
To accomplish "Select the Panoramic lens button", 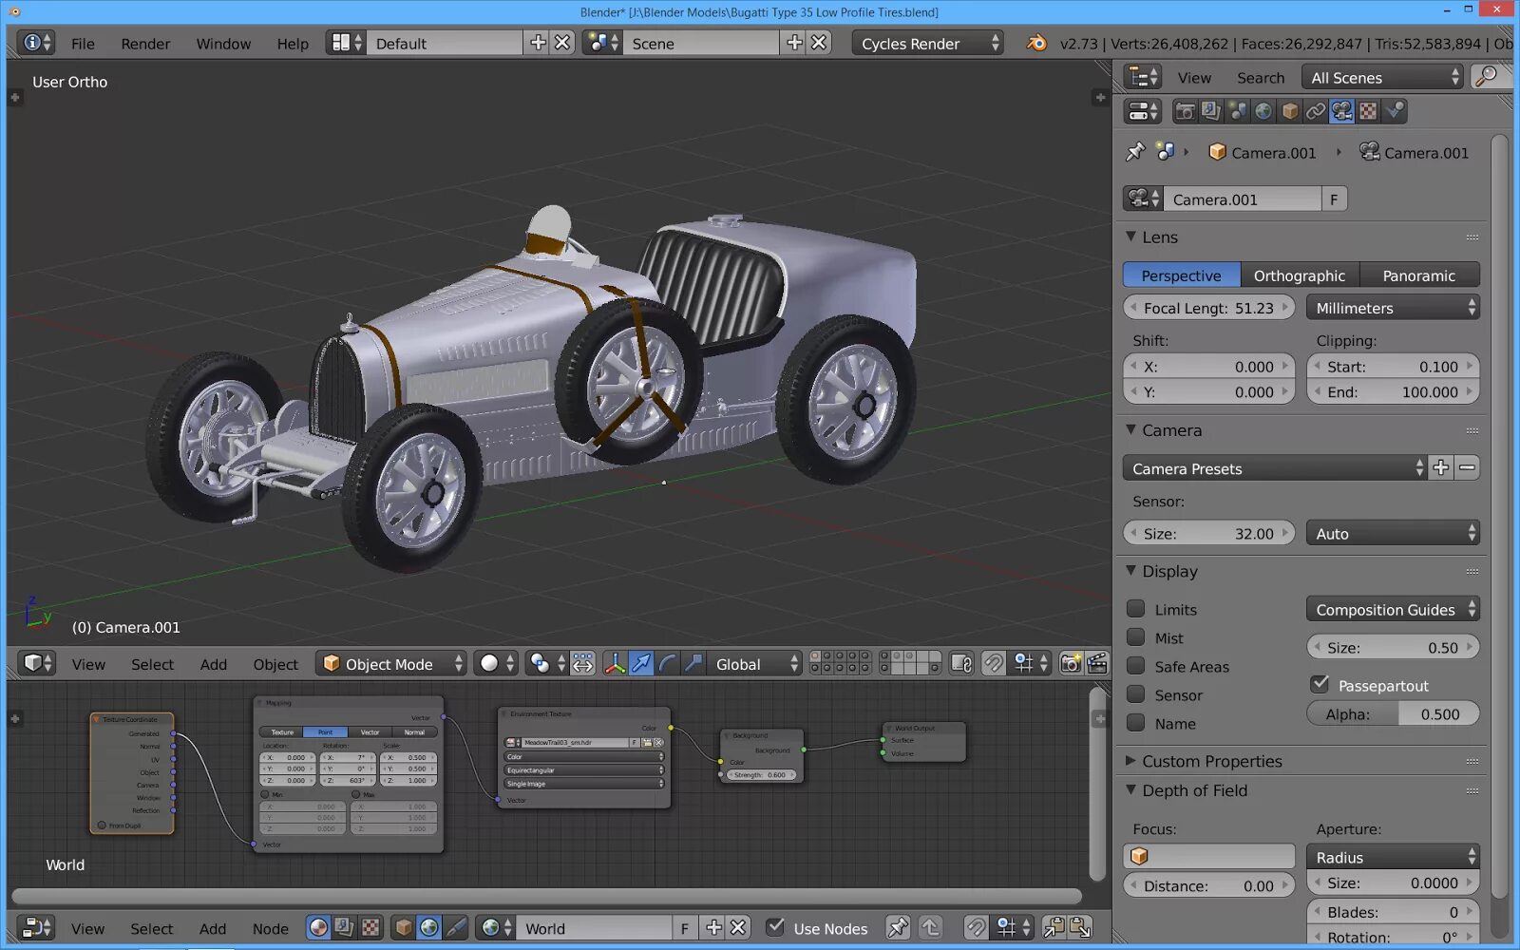I will [1418, 275].
